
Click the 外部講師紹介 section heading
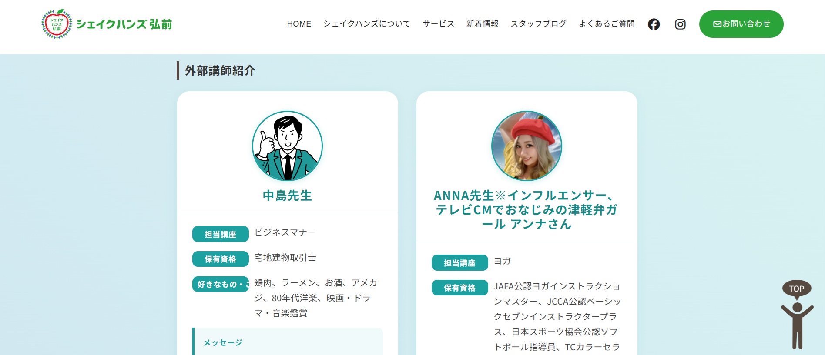(220, 70)
